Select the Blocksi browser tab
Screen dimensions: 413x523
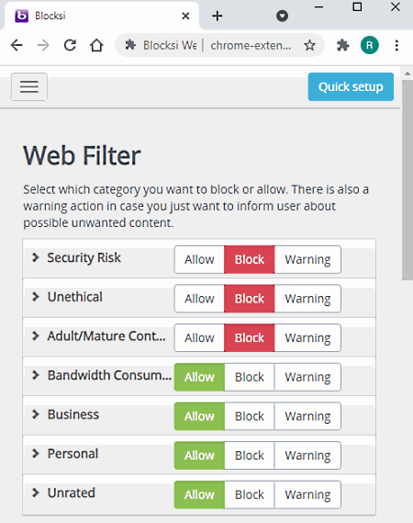(102, 16)
